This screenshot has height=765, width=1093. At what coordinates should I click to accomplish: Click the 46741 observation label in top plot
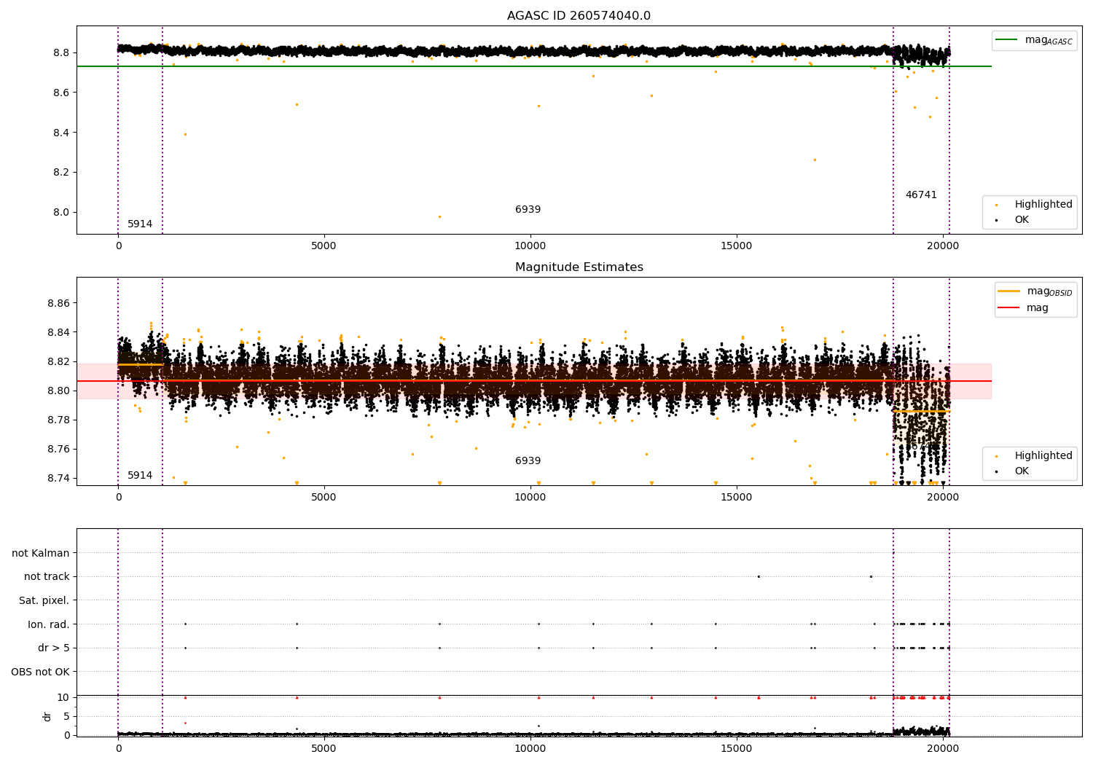point(921,195)
